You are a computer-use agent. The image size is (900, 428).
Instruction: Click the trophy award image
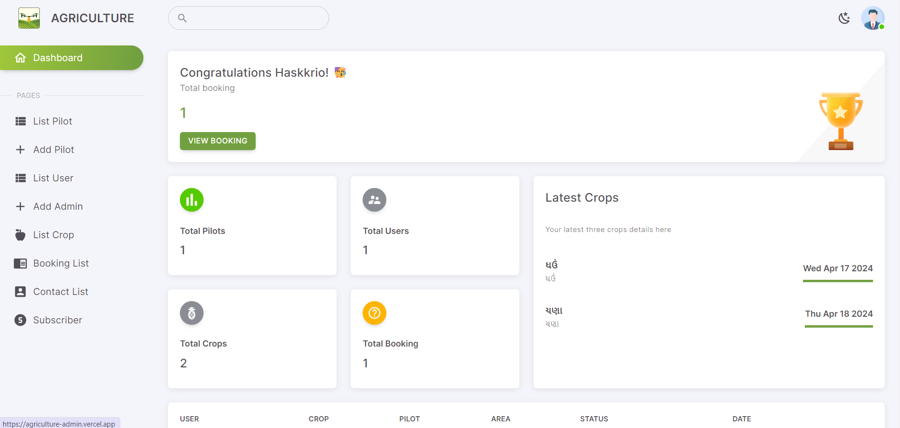[x=841, y=121]
